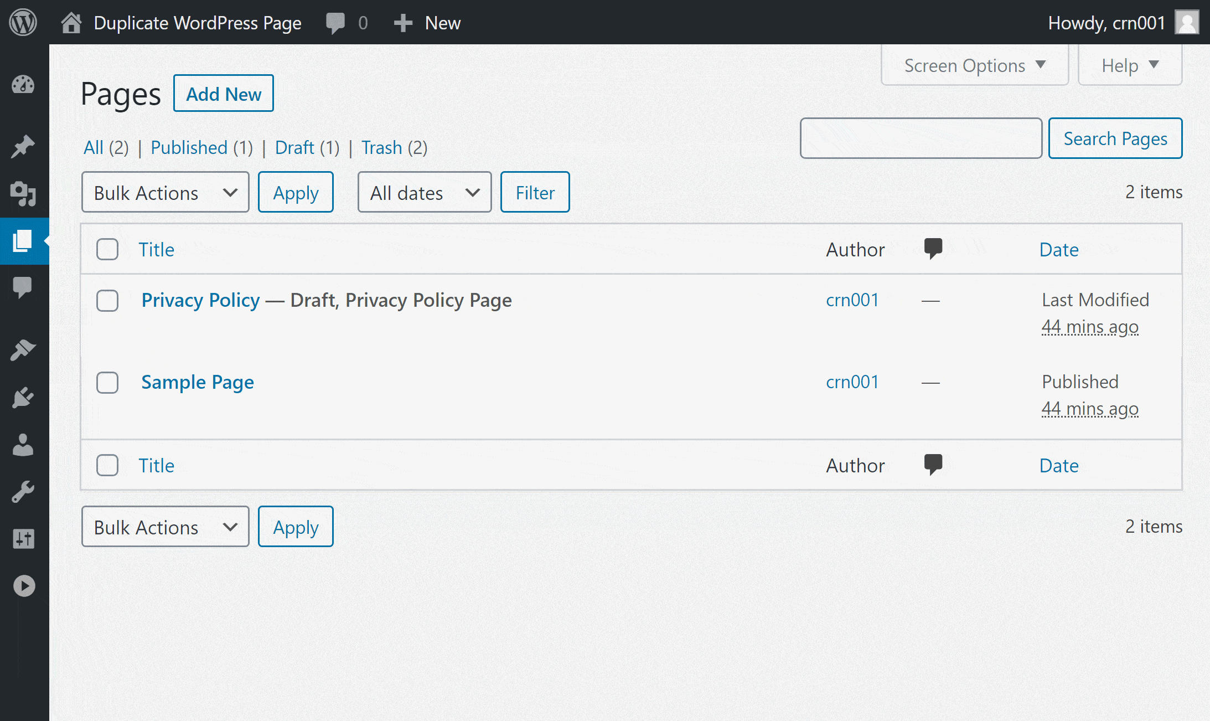1210x721 pixels.
Task: Open Posts using the pushpin sidebar icon
Action: click(24, 147)
